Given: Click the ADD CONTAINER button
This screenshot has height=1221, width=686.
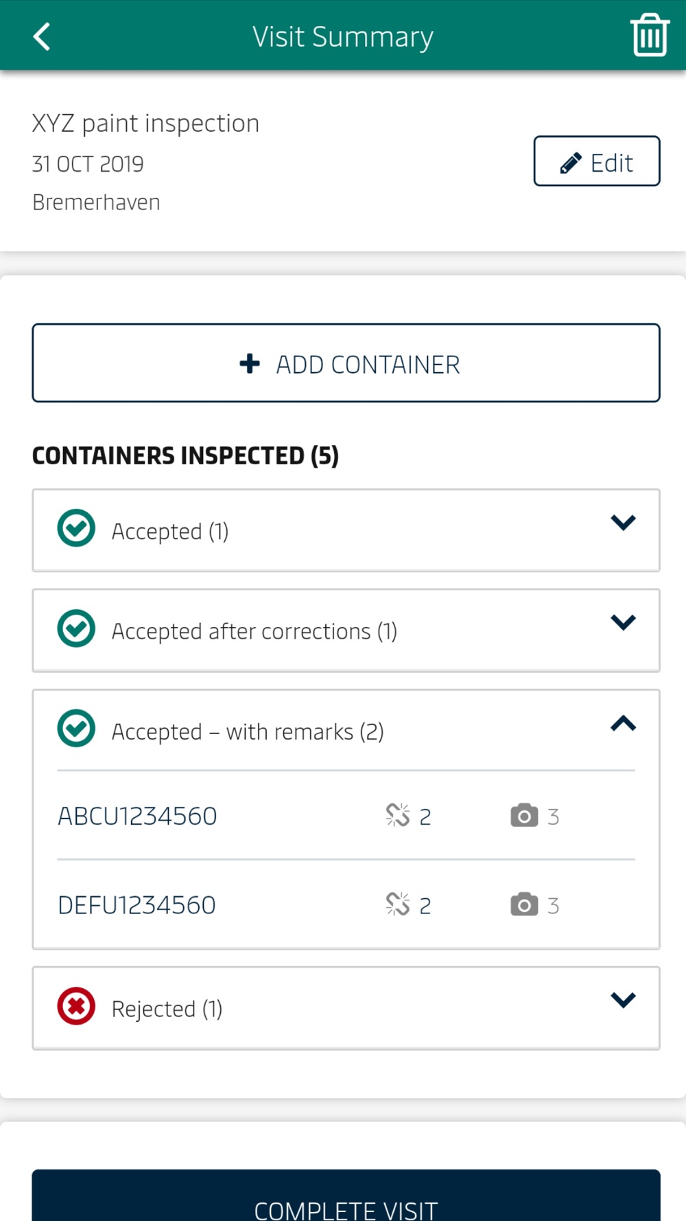Looking at the screenshot, I should pyautogui.click(x=346, y=363).
